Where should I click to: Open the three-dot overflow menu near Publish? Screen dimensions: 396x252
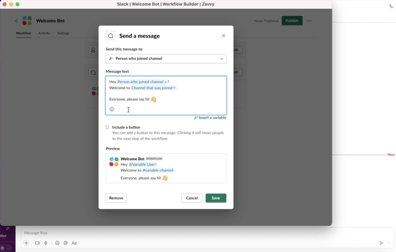coord(309,21)
